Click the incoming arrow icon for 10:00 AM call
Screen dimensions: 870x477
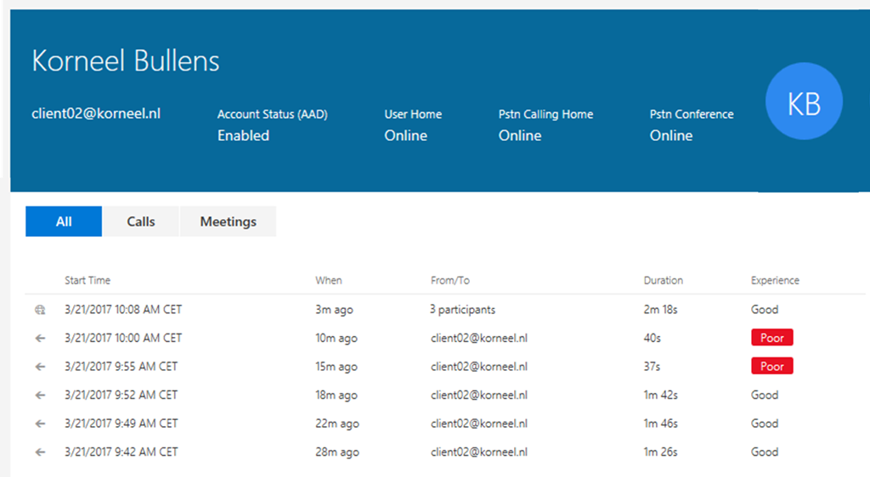click(x=39, y=338)
